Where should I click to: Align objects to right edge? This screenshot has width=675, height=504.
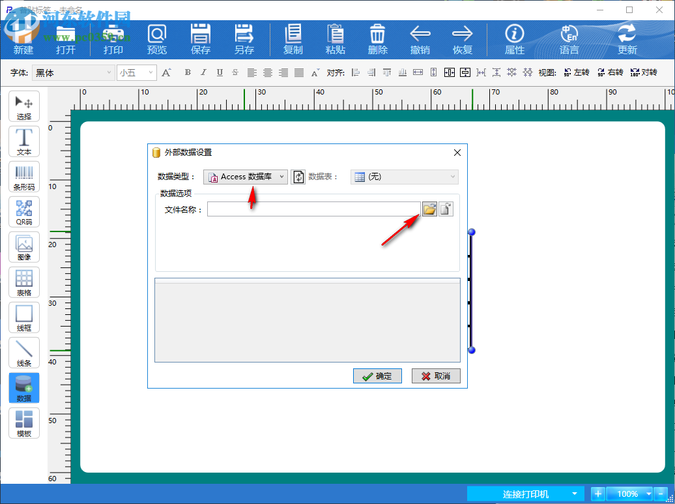tap(371, 72)
